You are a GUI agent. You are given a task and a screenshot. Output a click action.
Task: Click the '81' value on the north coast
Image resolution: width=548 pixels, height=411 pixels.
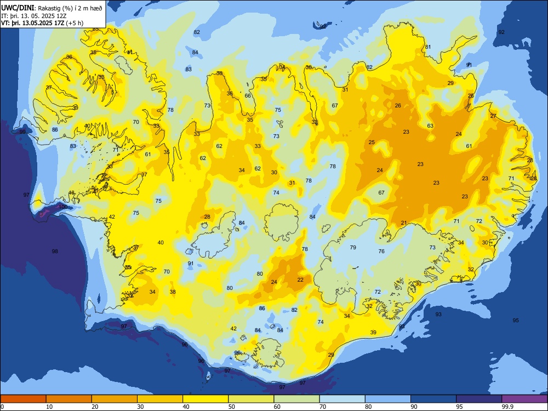click(428, 47)
